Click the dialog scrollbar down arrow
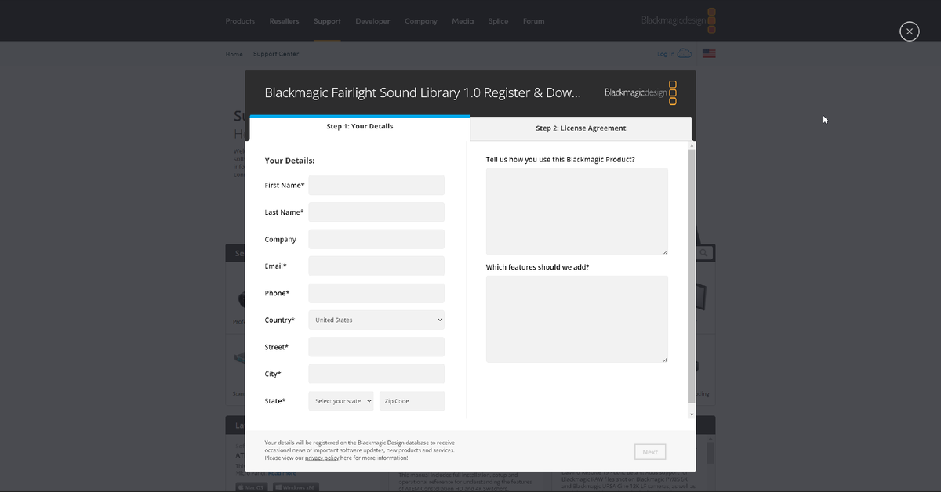 [x=692, y=414]
